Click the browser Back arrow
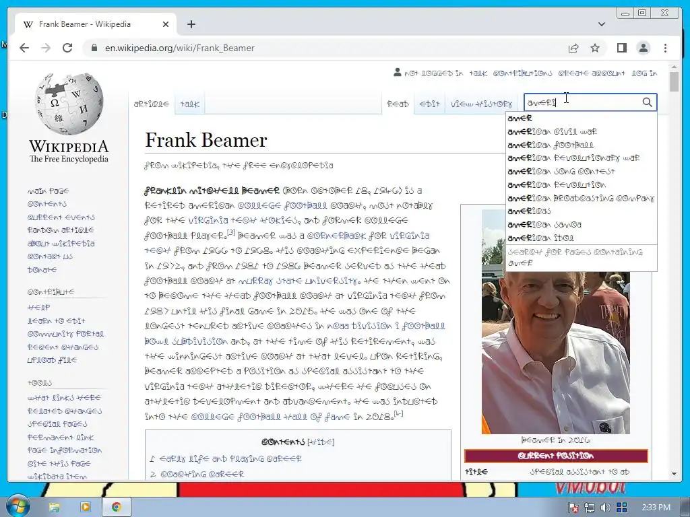This screenshot has width=690, height=517. (24, 48)
